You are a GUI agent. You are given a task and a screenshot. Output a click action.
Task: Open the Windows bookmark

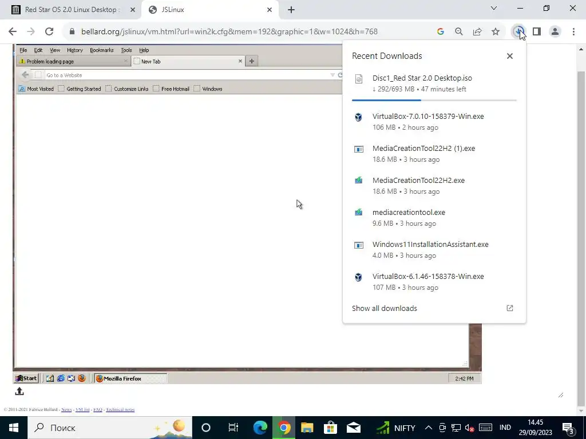click(x=208, y=89)
